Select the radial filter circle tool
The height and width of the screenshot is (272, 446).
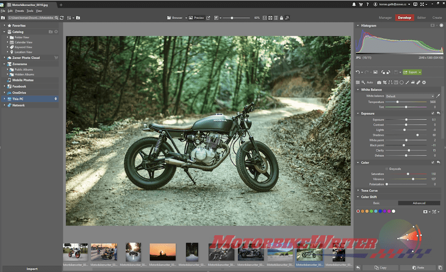(401, 82)
